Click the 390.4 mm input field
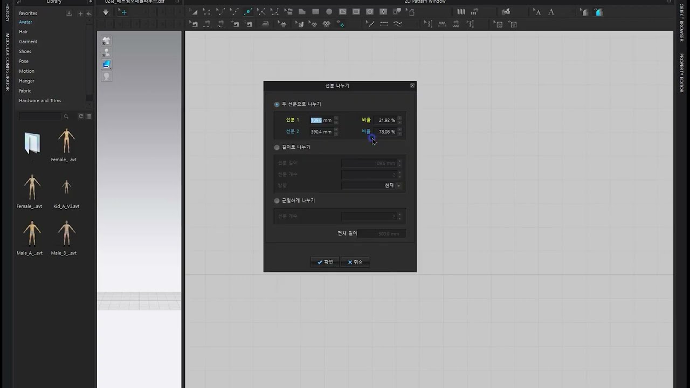This screenshot has width=690, height=388. coord(321,131)
